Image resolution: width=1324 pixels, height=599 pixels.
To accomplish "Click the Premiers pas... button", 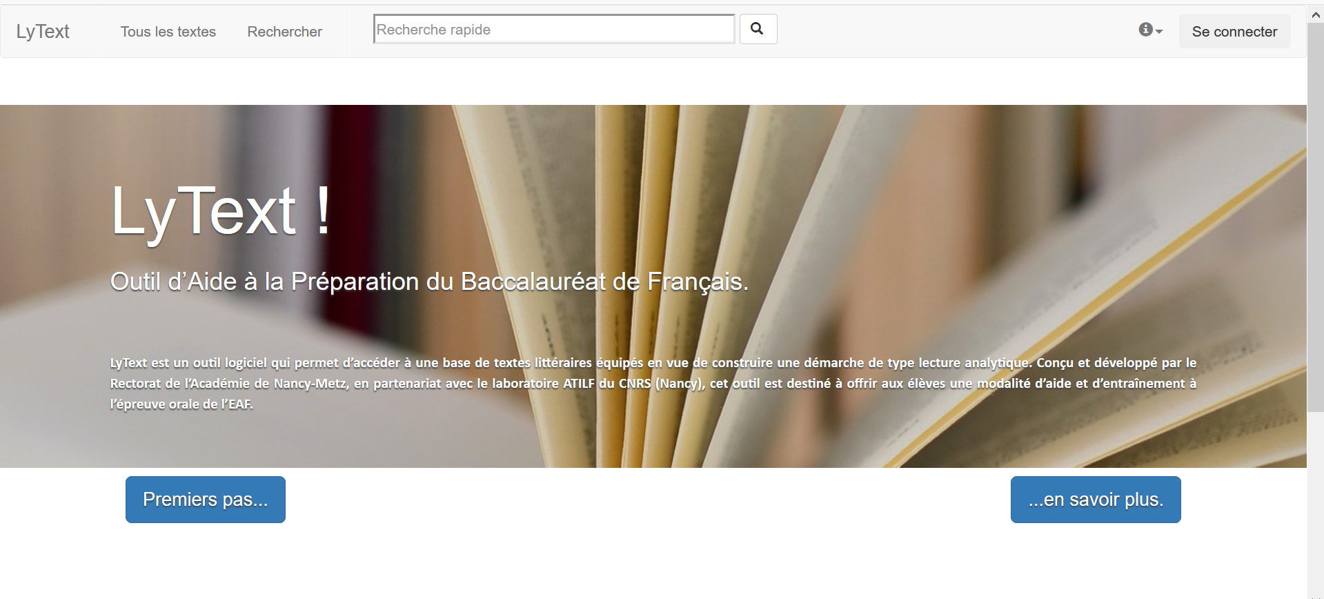I will 206,500.
